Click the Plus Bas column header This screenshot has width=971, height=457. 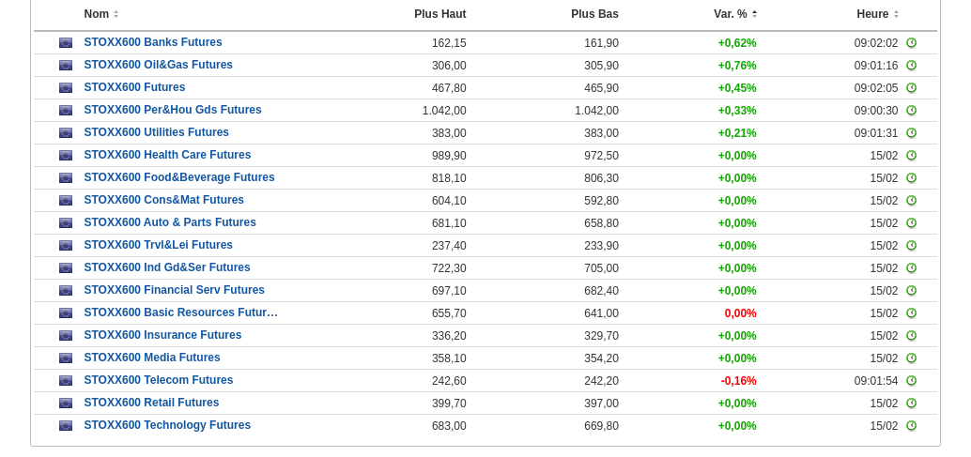[x=594, y=14]
